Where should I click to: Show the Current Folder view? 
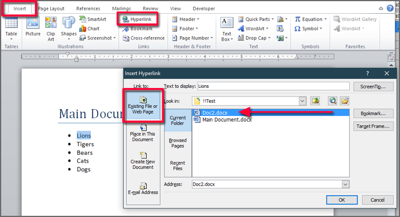pyautogui.click(x=178, y=120)
